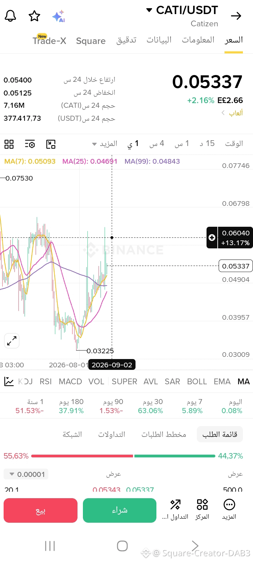
Task: Enable the EMA indicator
Action: click(222, 381)
